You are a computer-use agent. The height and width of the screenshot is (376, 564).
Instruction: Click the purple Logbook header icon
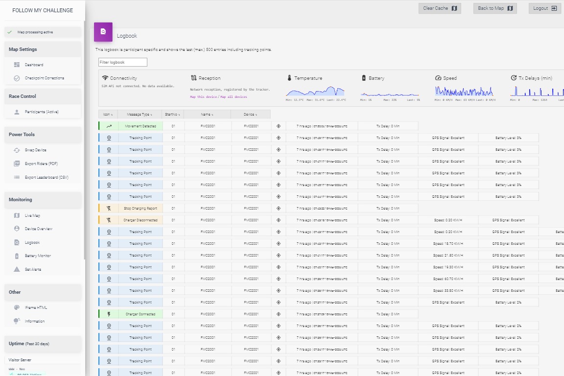point(103,32)
